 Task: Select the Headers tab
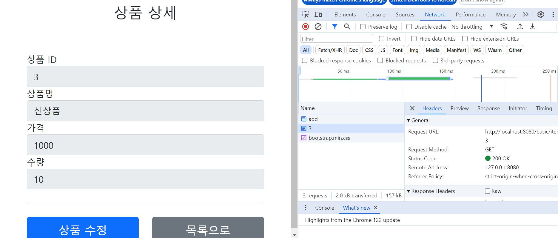(432, 108)
